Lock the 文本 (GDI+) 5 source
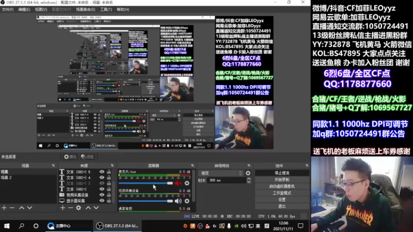This screenshot has width=413, height=232. click(109, 172)
